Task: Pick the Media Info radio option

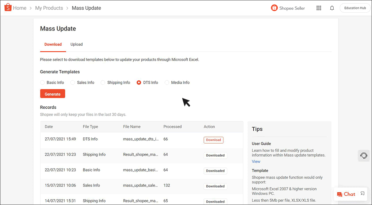Action: 167,83
